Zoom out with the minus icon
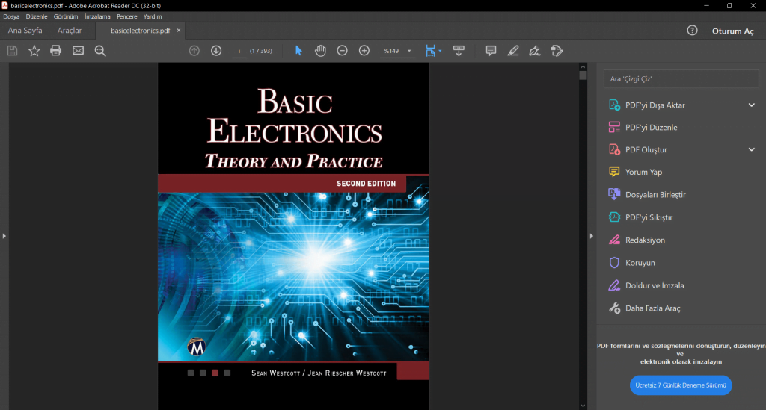Screen dimensions: 766x410 (343, 51)
